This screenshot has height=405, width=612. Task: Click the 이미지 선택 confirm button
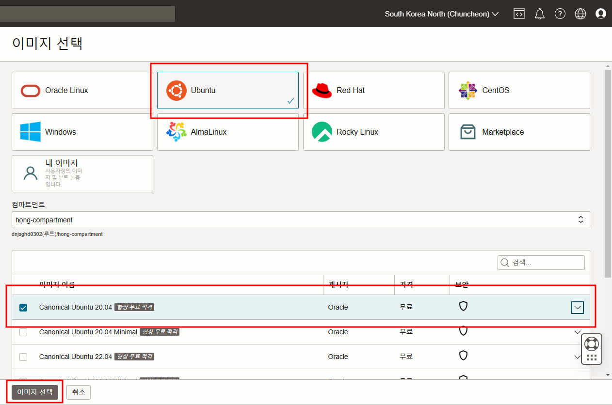[35, 392]
